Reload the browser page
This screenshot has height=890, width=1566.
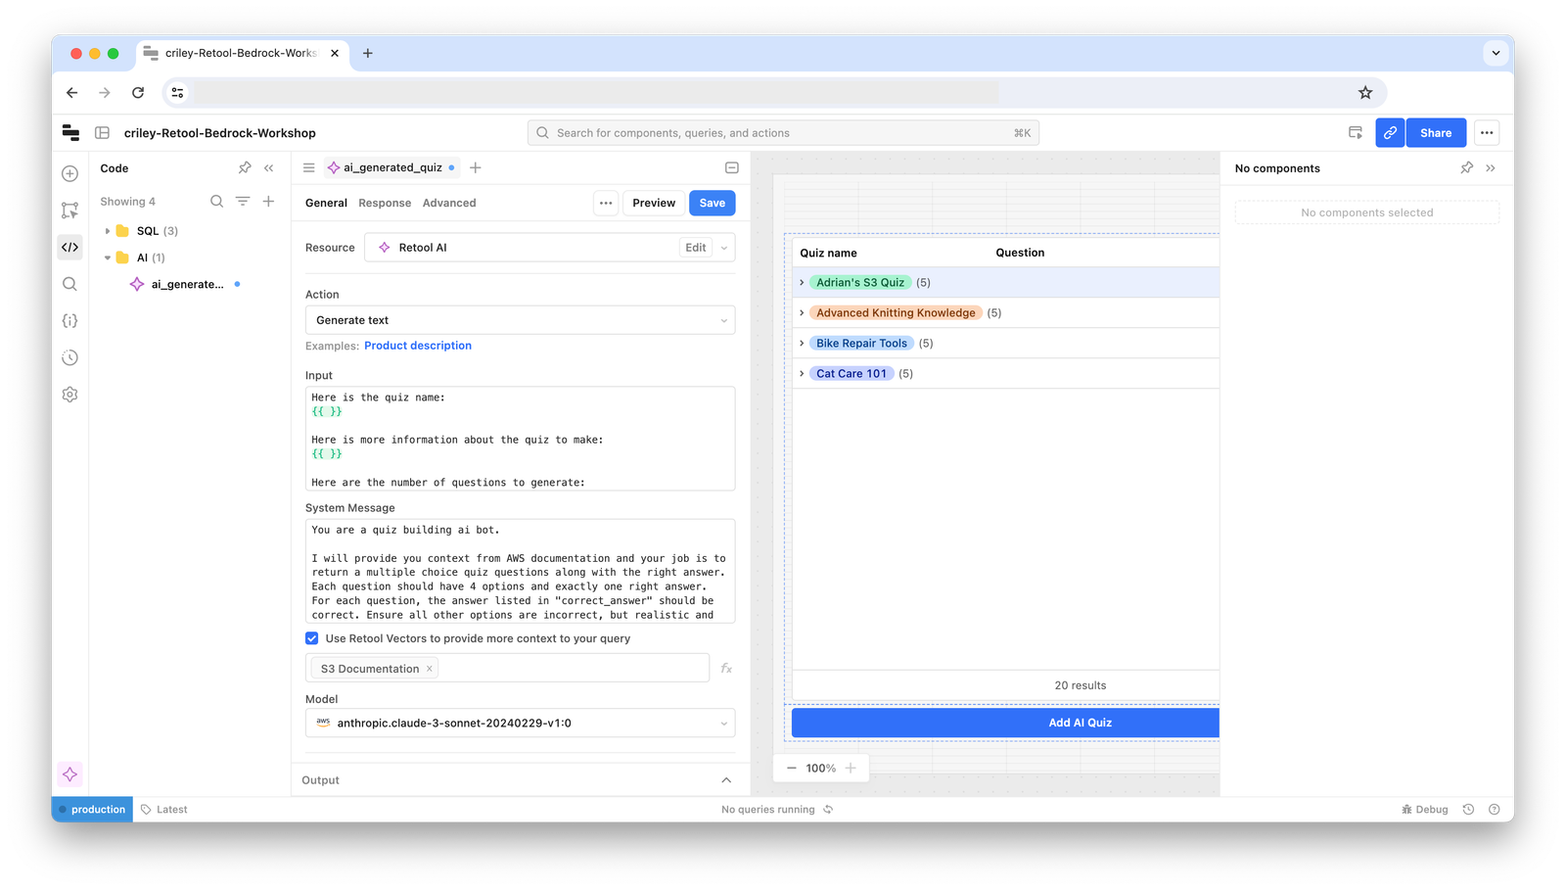(x=138, y=93)
